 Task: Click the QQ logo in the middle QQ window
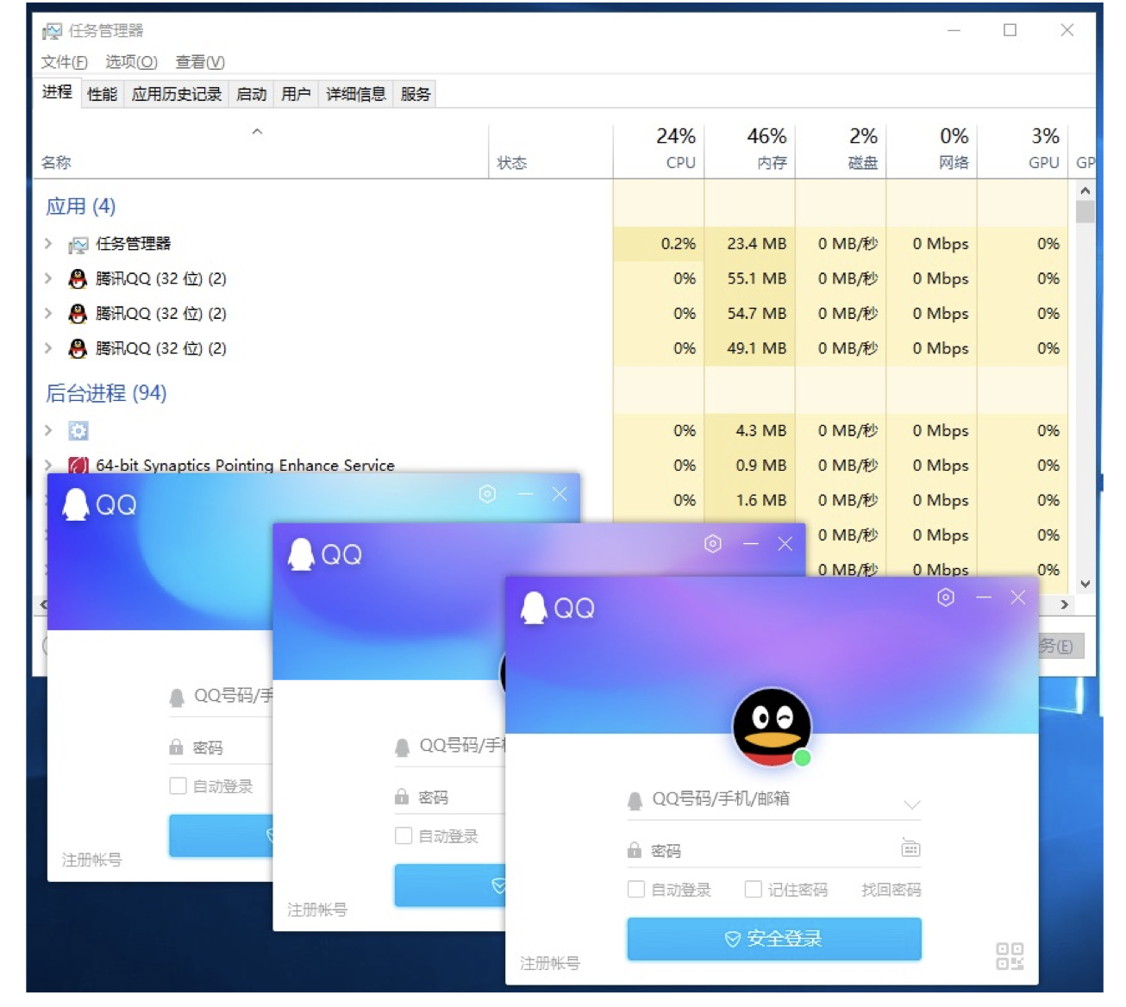[325, 554]
